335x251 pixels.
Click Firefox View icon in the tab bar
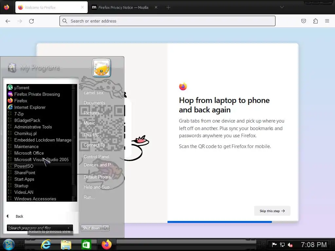pos(7,7)
